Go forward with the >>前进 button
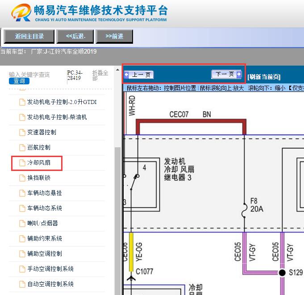The image size is (304, 295). point(114,36)
